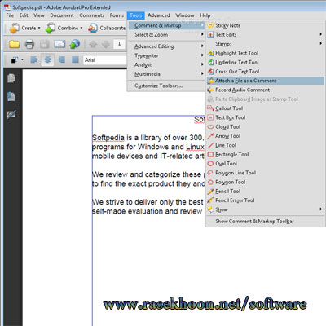326x326 pixels.
Task: Toggle left text alignment
Action: tap(33, 59)
